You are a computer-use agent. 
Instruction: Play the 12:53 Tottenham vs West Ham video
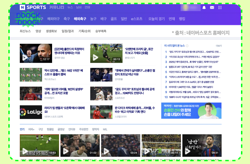[x=39, y=145]
